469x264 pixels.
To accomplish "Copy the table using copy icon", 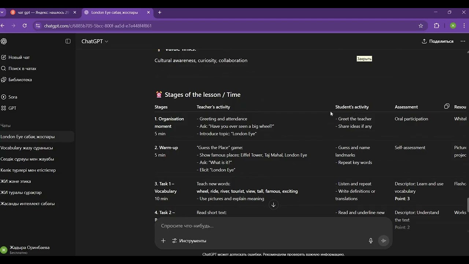I will pos(447,106).
